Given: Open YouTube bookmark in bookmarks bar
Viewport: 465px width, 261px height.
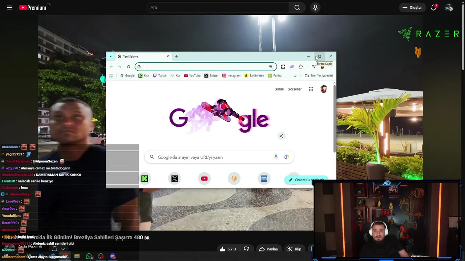Looking at the screenshot, I should point(192,76).
